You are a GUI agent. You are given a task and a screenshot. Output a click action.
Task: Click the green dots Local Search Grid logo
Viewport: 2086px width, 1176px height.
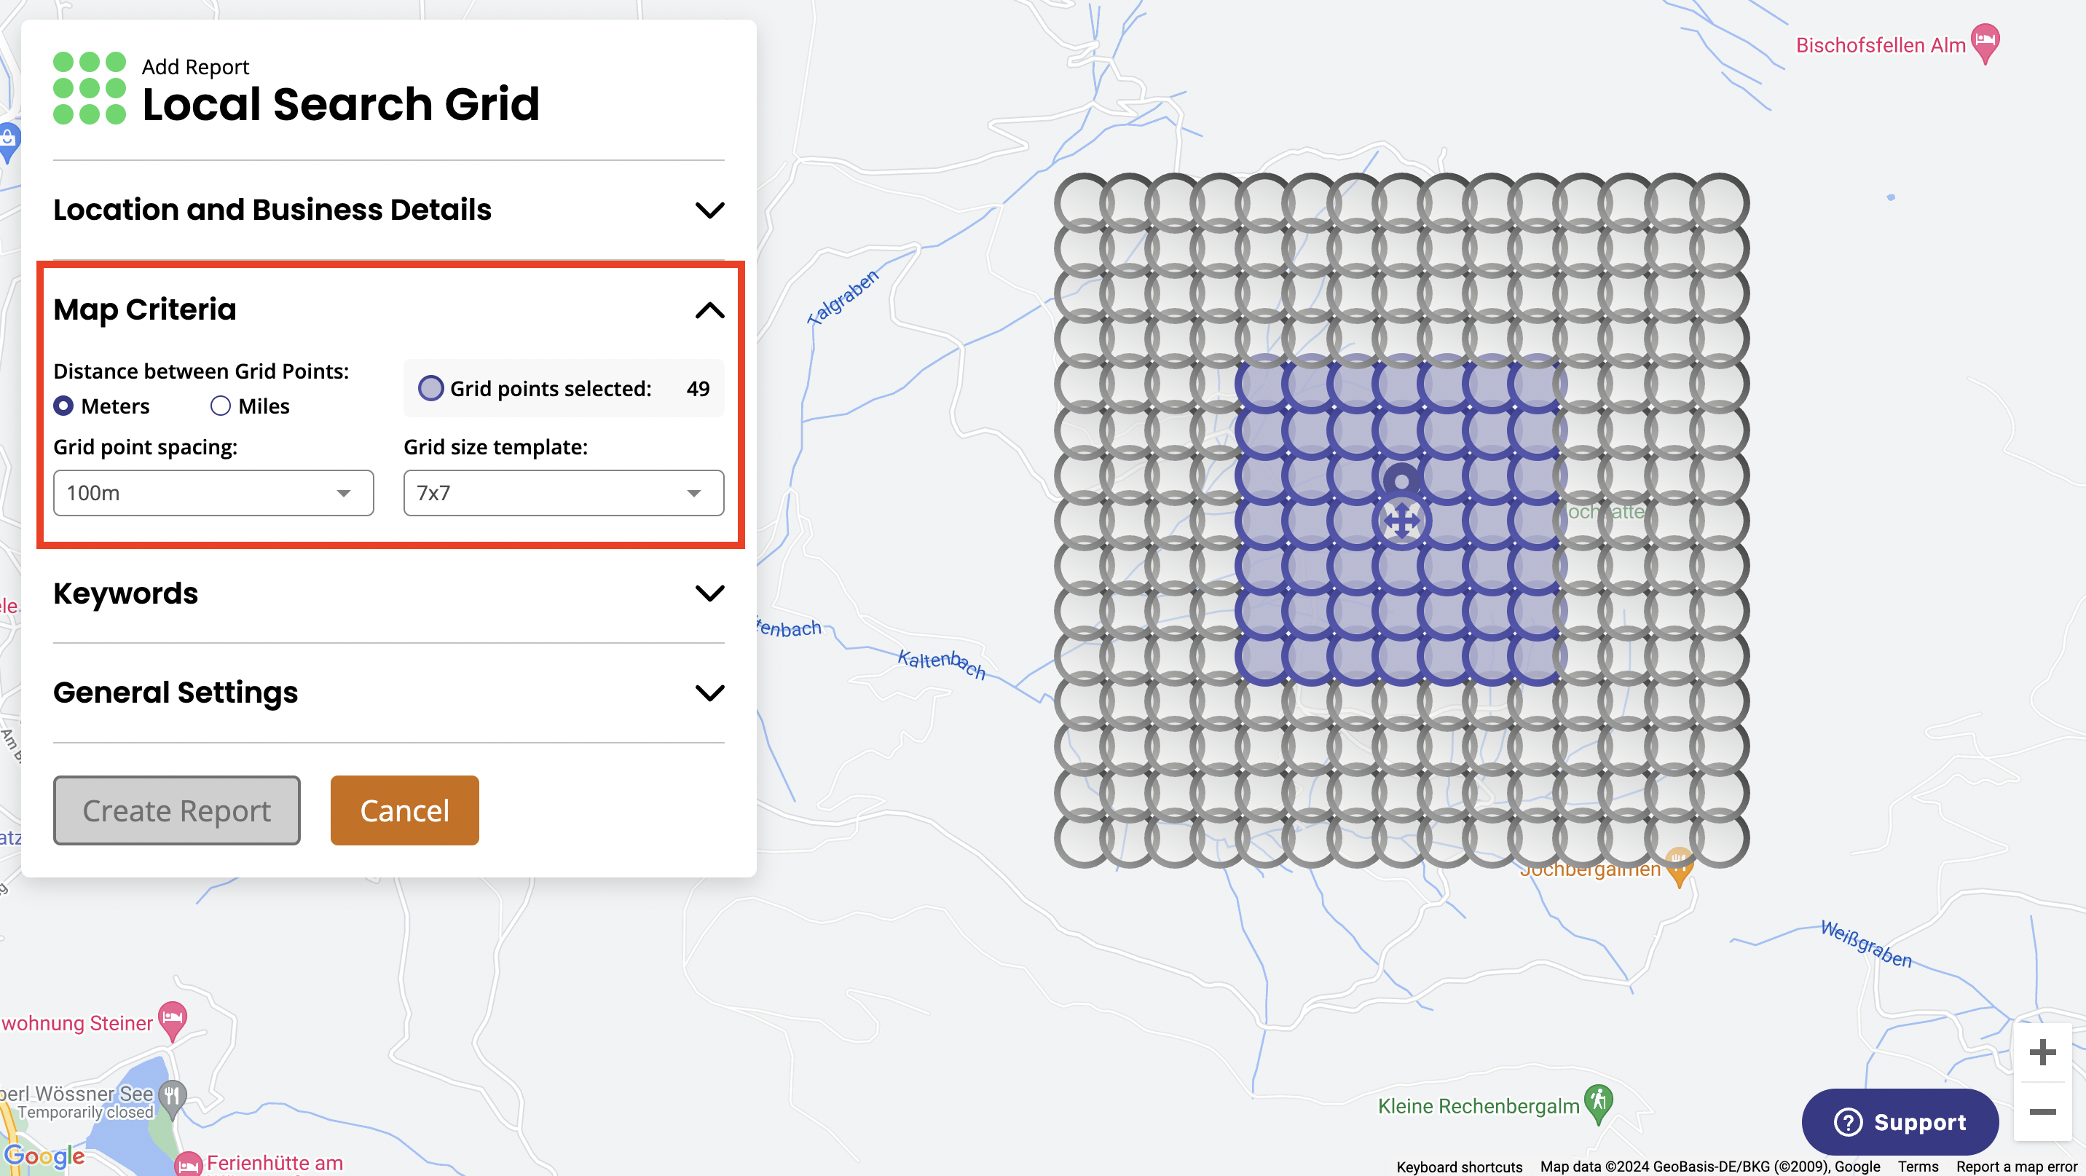coord(89,88)
